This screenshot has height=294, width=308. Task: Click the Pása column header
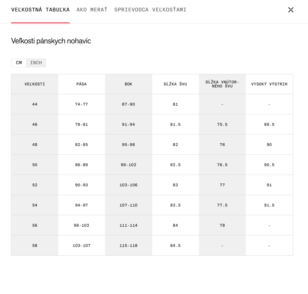click(x=81, y=84)
